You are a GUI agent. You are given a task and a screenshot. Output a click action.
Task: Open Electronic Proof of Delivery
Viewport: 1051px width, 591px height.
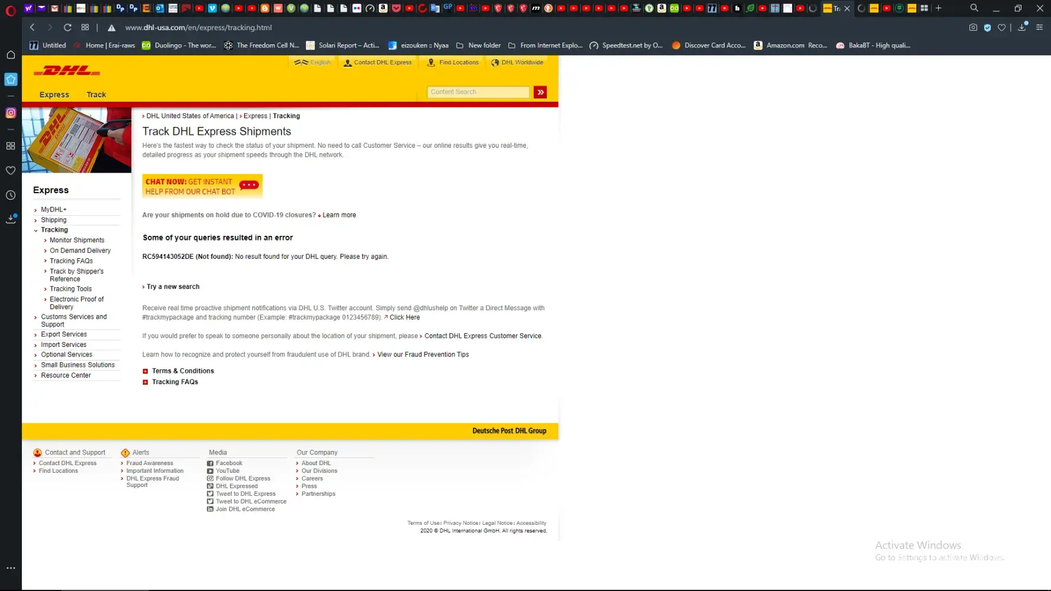point(77,303)
